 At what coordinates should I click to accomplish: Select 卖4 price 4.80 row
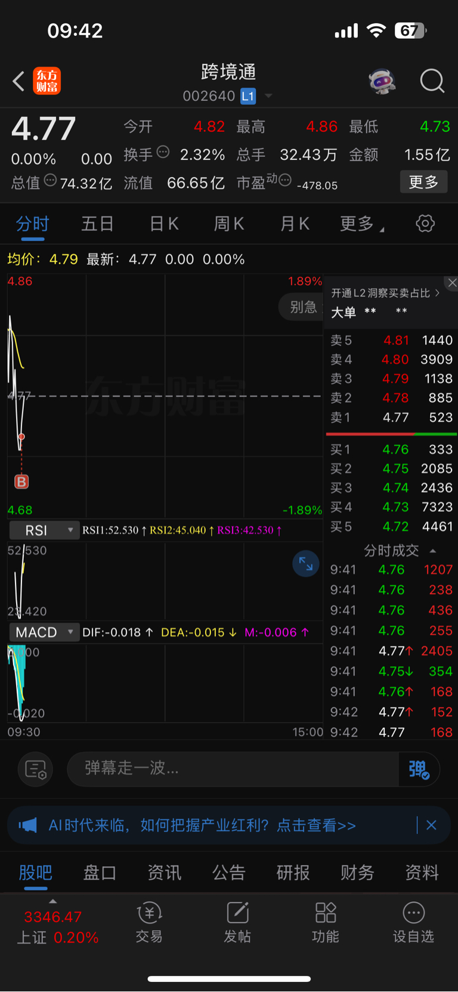tap(391, 360)
